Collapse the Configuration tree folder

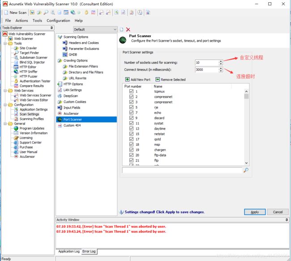(x=5, y=105)
